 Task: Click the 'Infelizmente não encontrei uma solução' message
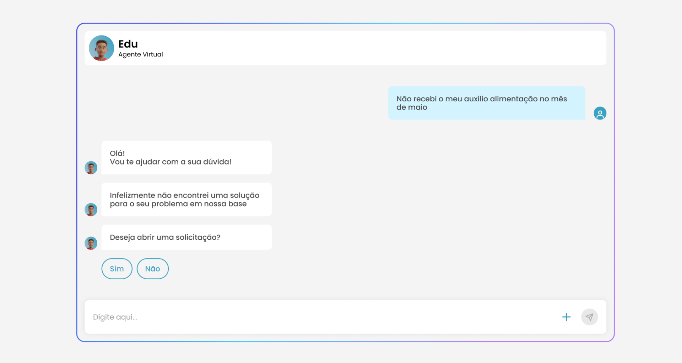(186, 200)
